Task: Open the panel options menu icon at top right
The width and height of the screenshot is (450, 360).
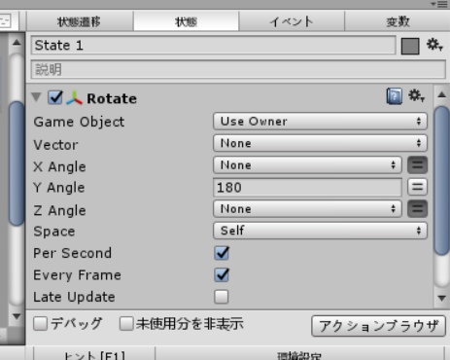Action: [439, 4]
